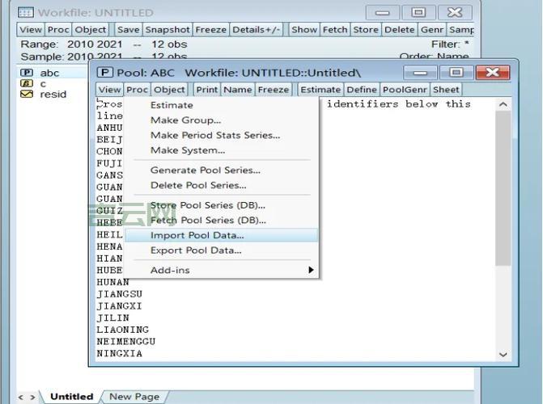Click the scroll down arrow in Pool window
This screenshot has width=543, height=404.
click(x=503, y=354)
